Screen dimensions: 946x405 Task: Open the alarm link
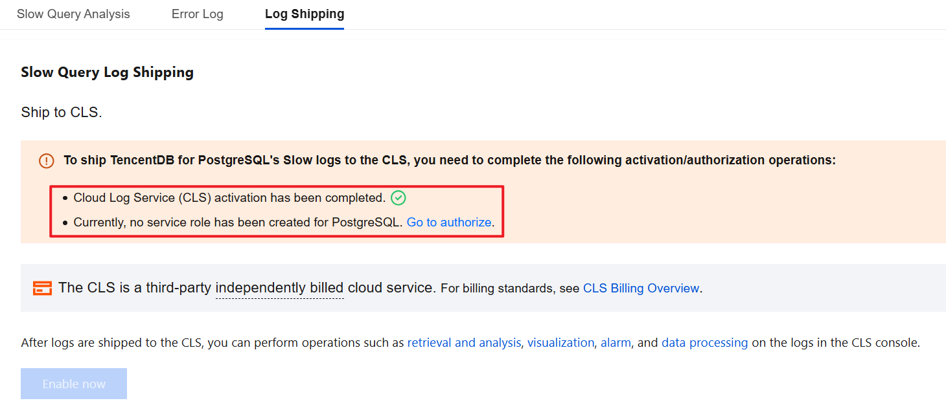coord(616,343)
